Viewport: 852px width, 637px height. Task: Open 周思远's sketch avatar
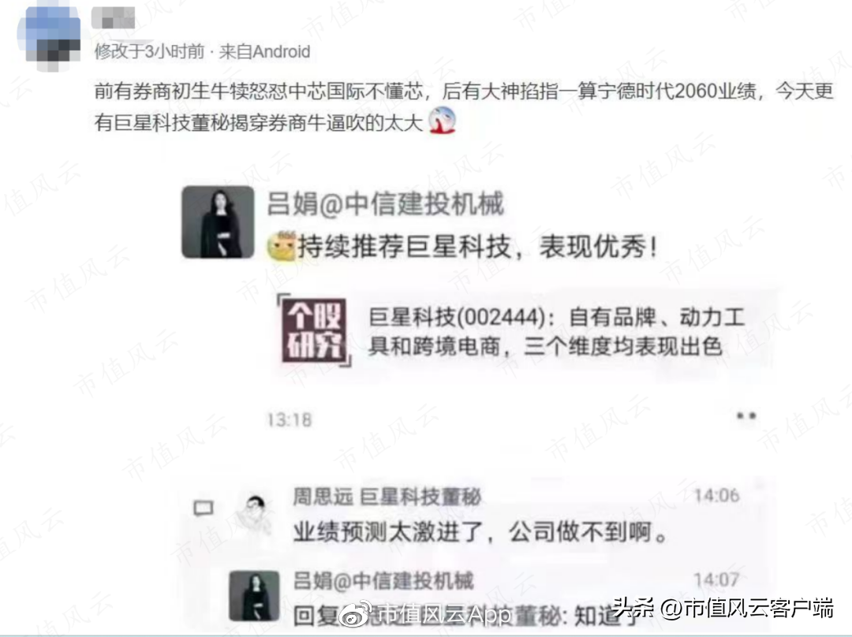tap(254, 513)
